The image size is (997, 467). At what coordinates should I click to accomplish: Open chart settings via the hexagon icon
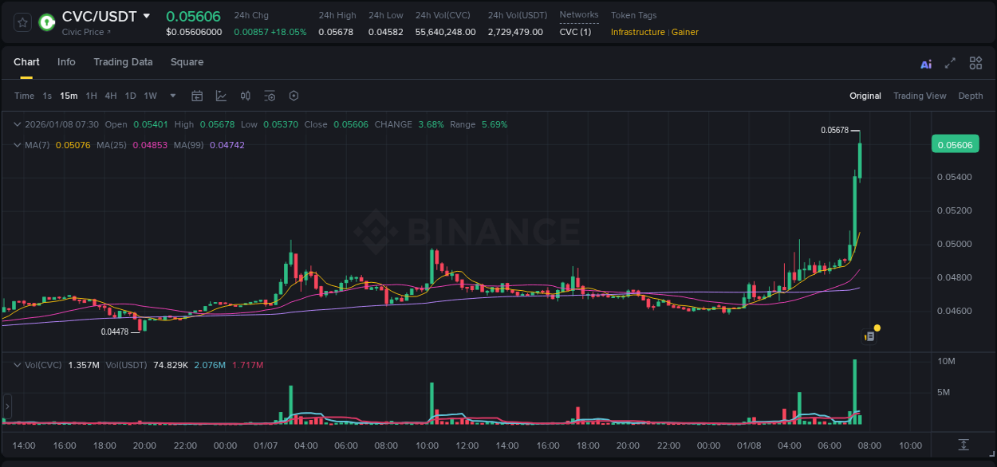(x=294, y=96)
